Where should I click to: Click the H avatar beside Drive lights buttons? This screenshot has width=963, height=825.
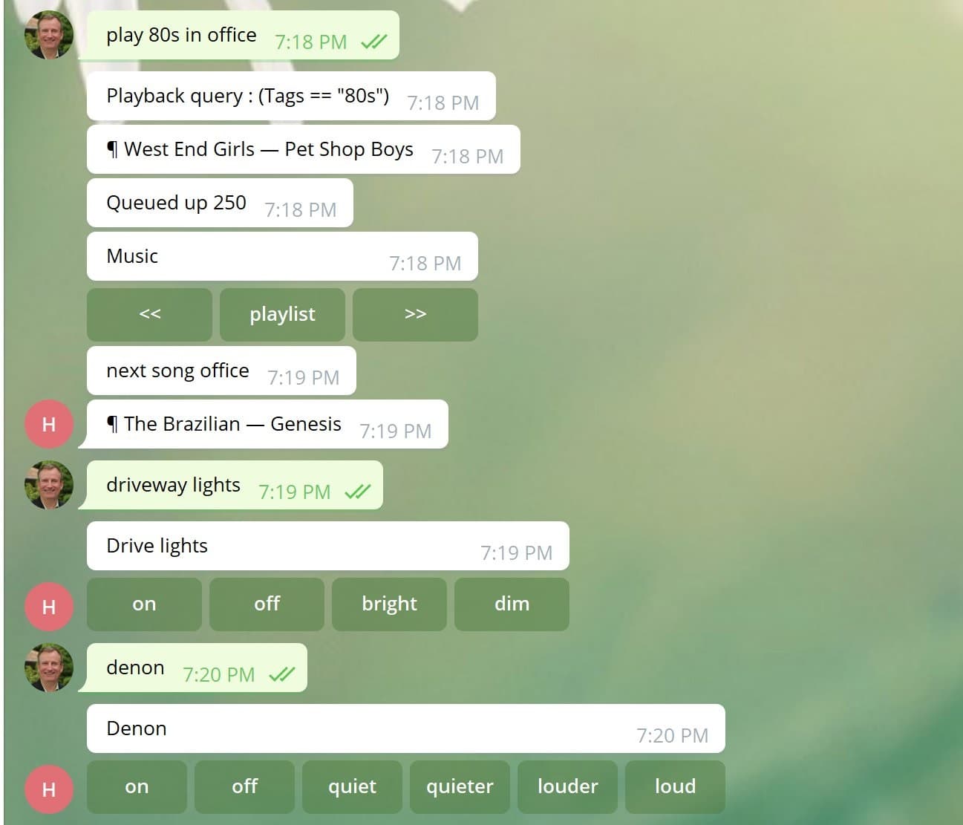click(49, 607)
